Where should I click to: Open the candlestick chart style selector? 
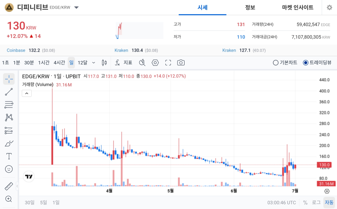(104, 63)
